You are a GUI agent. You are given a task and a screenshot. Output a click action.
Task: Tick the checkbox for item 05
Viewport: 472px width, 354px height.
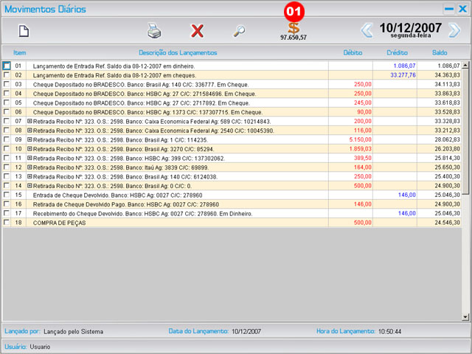pyautogui.click(x=7, y=103)
